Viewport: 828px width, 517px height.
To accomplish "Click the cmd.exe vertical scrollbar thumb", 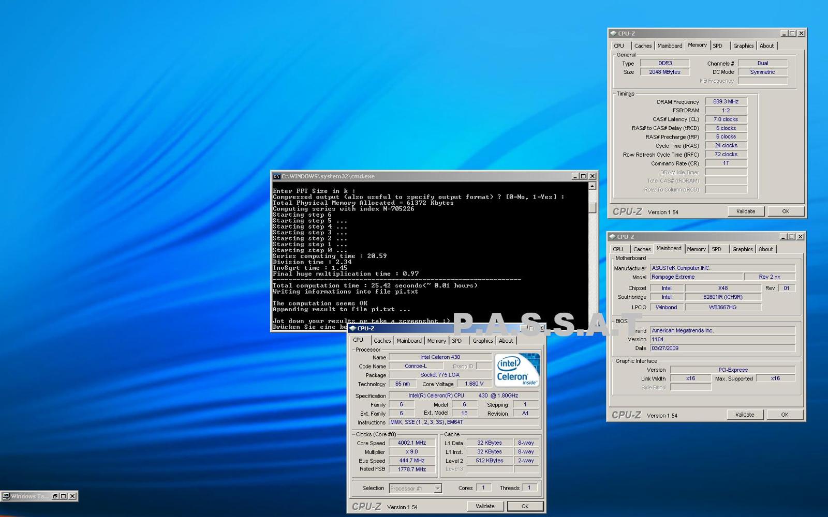I will tap(593, 207).
